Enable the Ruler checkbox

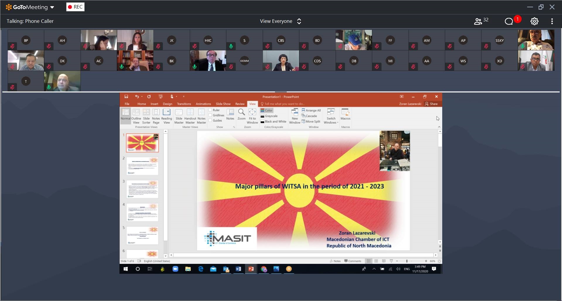[x=210, y=110]
